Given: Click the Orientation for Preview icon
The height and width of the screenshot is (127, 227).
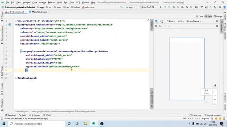Looking at the screenshot, I should 162,21.
